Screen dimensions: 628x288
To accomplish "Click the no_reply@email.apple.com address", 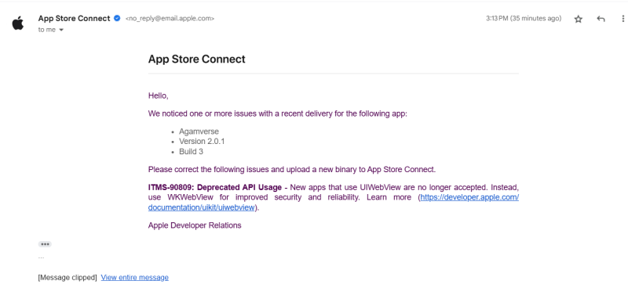I will [x=170, y=18].
